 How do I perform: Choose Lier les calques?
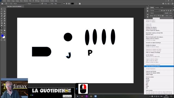coord(150,55)
